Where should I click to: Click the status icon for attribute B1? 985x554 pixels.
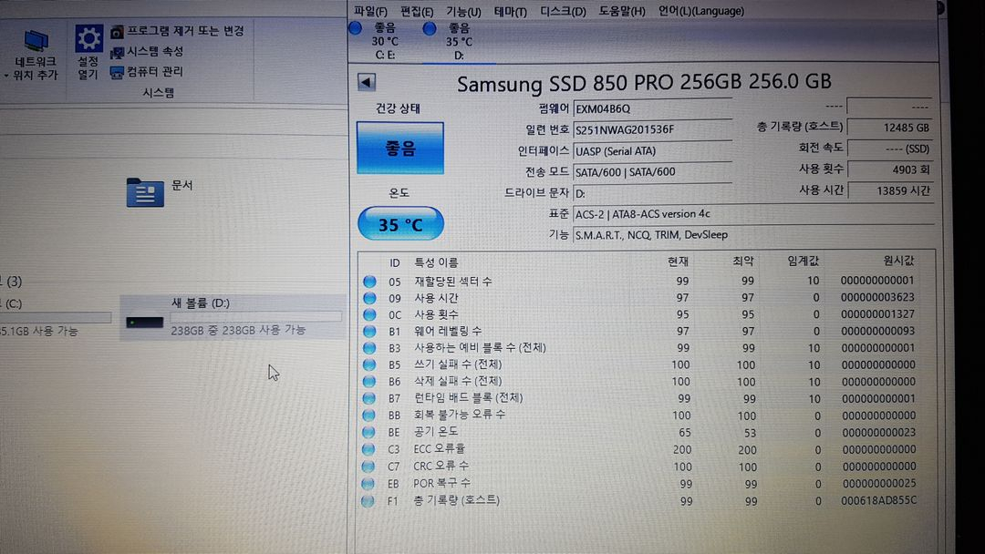point(369,332)
